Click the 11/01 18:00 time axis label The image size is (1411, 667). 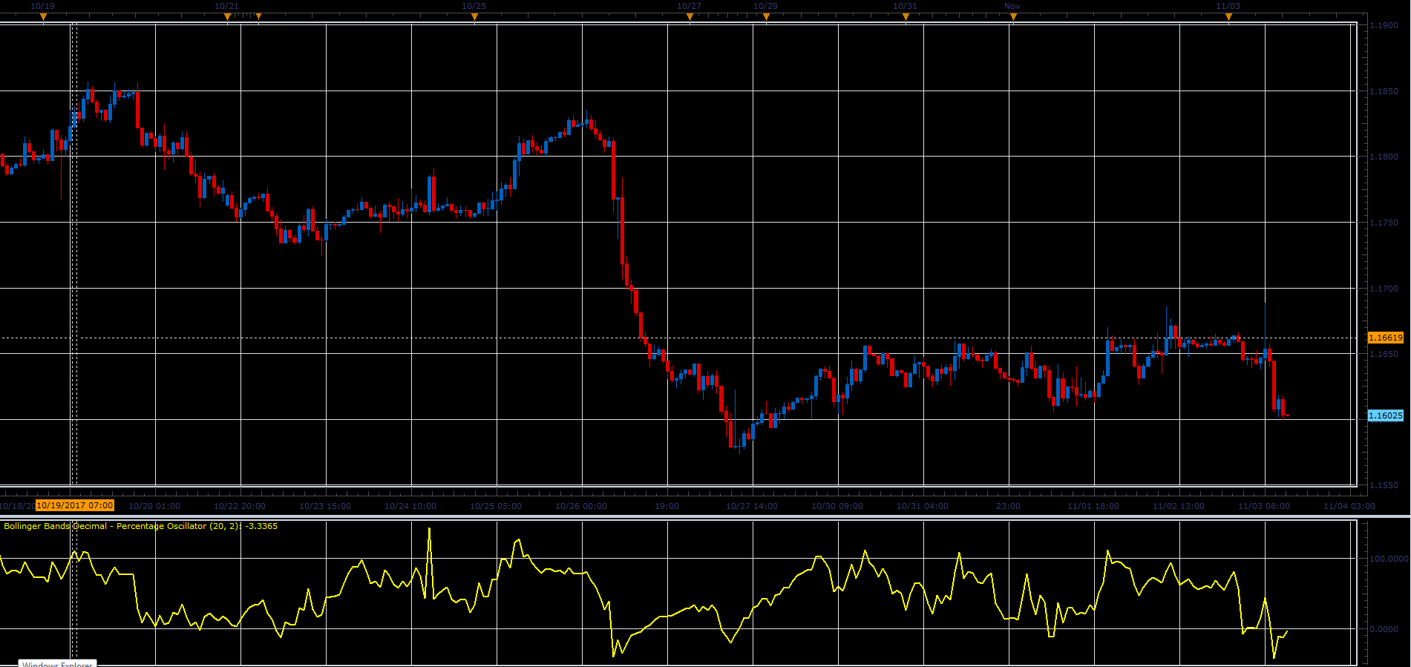(x=1093, y=506)
